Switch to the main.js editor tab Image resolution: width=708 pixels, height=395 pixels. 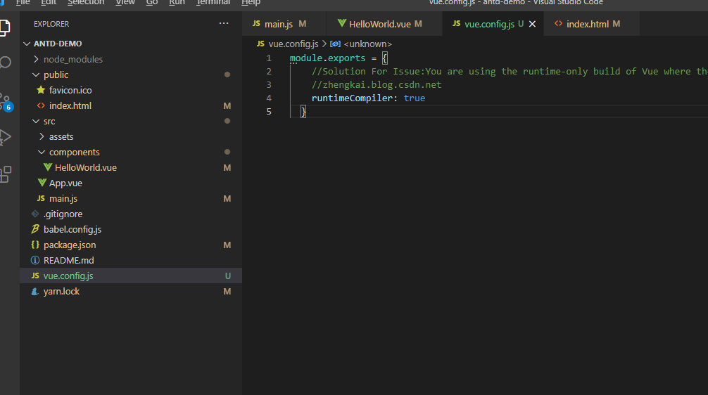click(x=284, y=24)
